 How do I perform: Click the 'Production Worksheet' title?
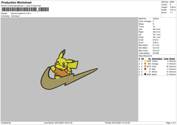(17, 2)
